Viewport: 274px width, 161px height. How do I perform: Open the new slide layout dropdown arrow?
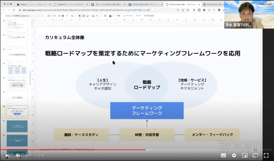[x=51, y=16]
